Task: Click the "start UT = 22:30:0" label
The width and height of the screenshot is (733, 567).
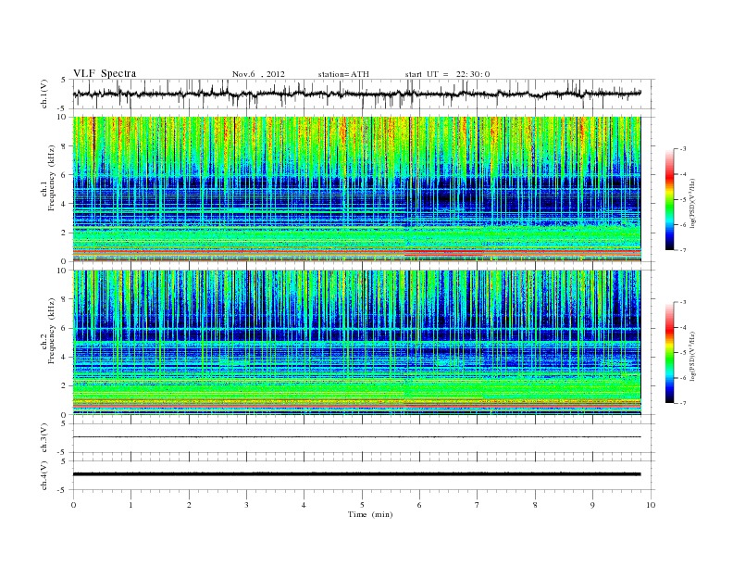Action: [447, 74]
